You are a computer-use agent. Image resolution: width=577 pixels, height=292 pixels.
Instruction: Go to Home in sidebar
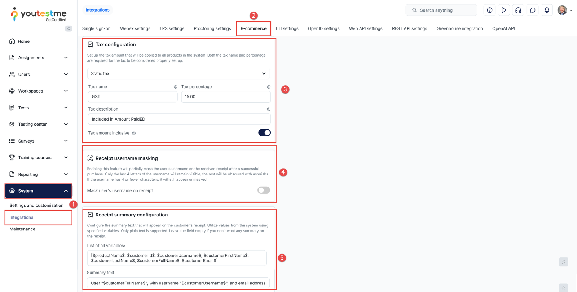click(24, 41)
